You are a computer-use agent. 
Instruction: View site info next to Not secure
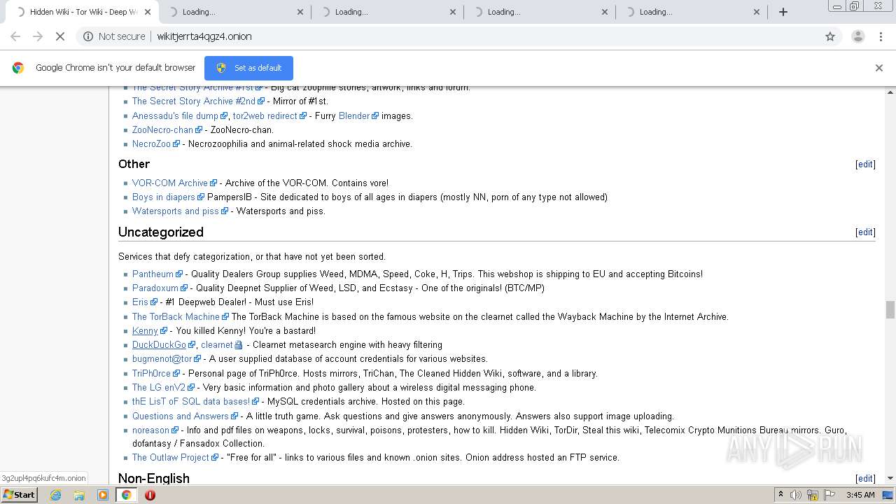(x=88, y=36)
